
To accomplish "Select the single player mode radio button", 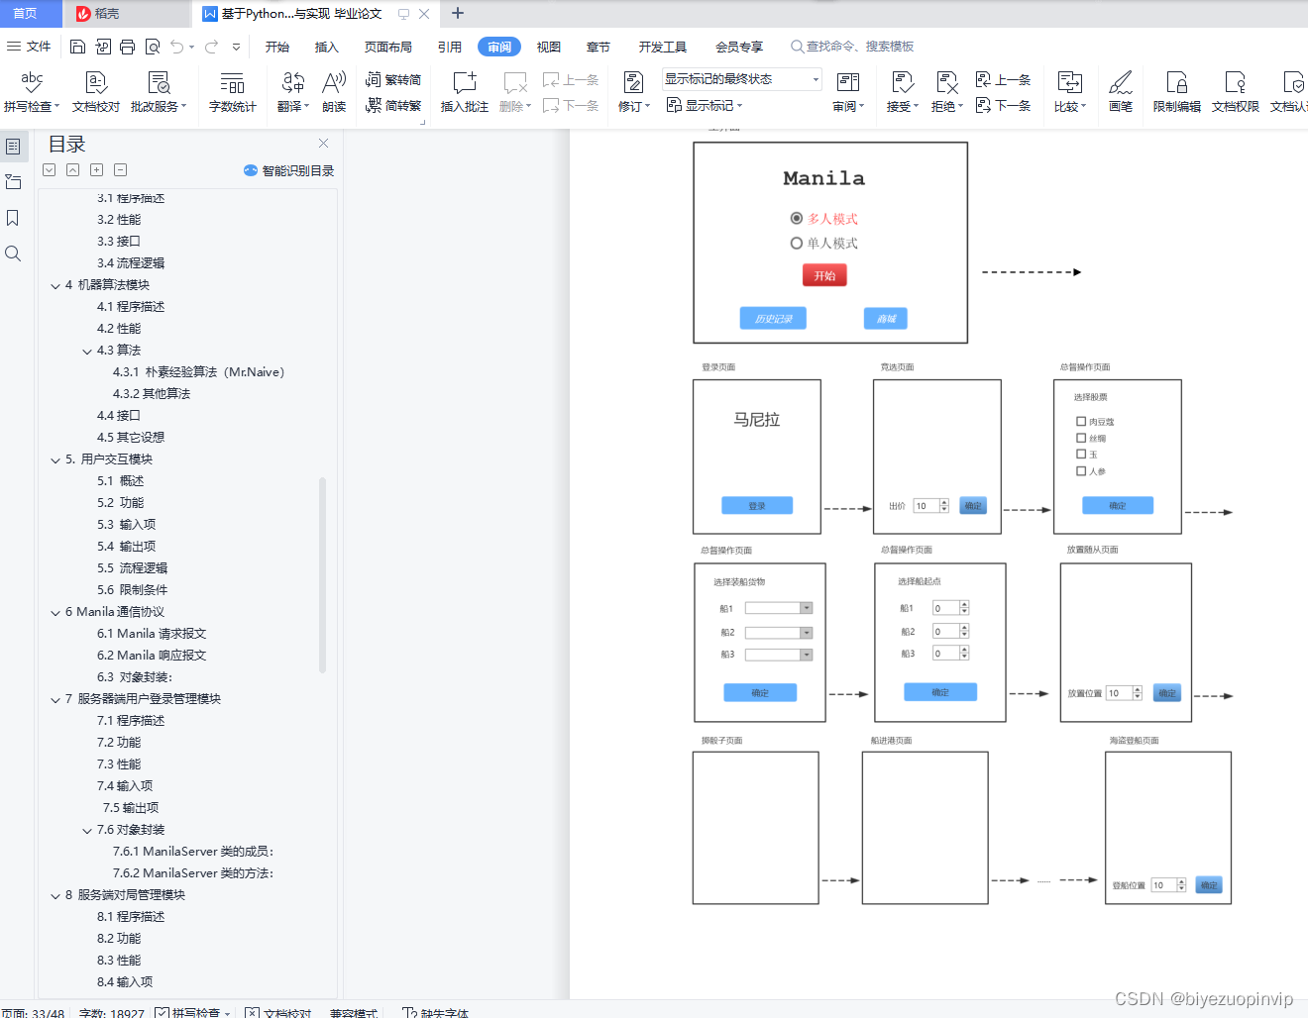I will (x=797, y=243).
